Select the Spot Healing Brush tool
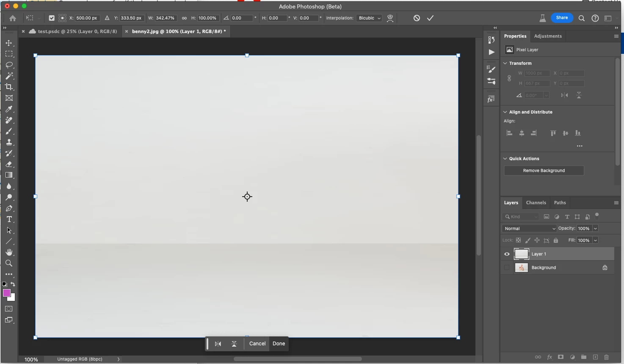624x364 pixels. point(9,120)
